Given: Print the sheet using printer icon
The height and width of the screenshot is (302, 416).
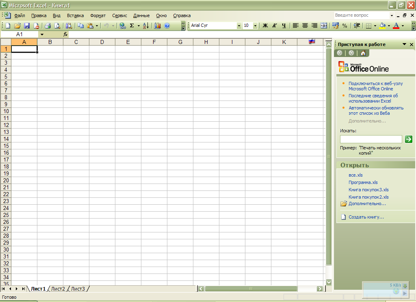Looking at the screenshot, I should (x=48, y=26).
